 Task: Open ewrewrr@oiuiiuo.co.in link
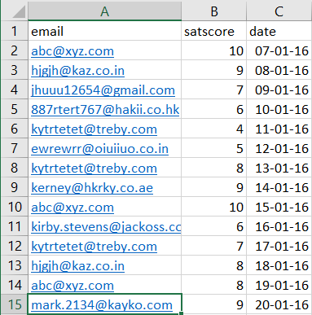pos(100,149)
